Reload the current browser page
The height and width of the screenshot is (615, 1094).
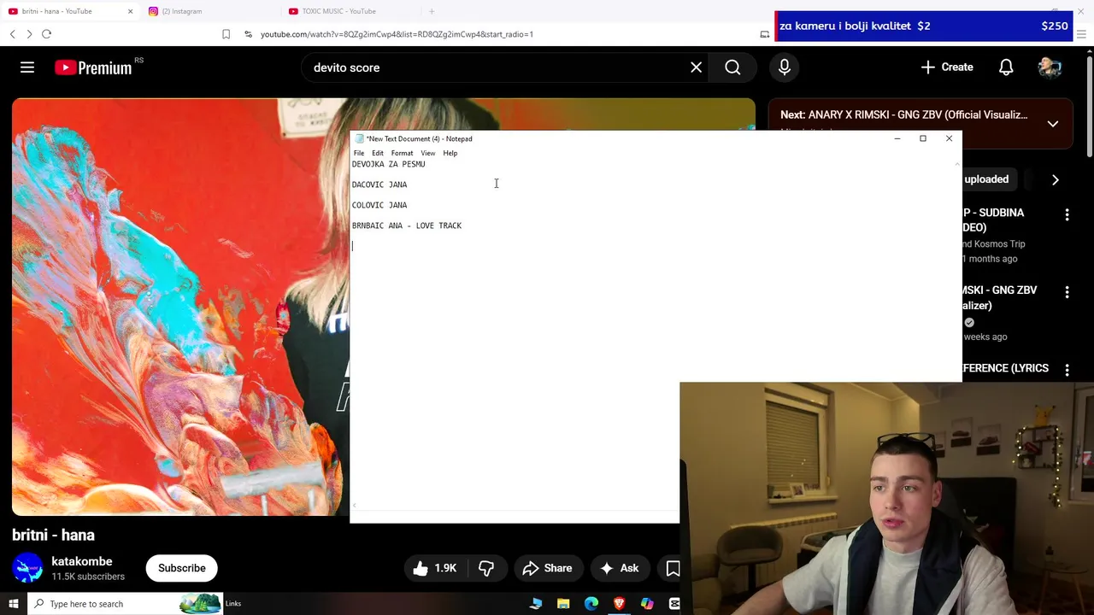(x=46, y=34)
